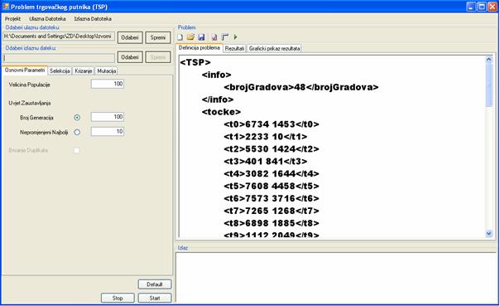This screenshot has width=500, height=306.
Task: Click the empty output file path field
Action: (59, 58)
